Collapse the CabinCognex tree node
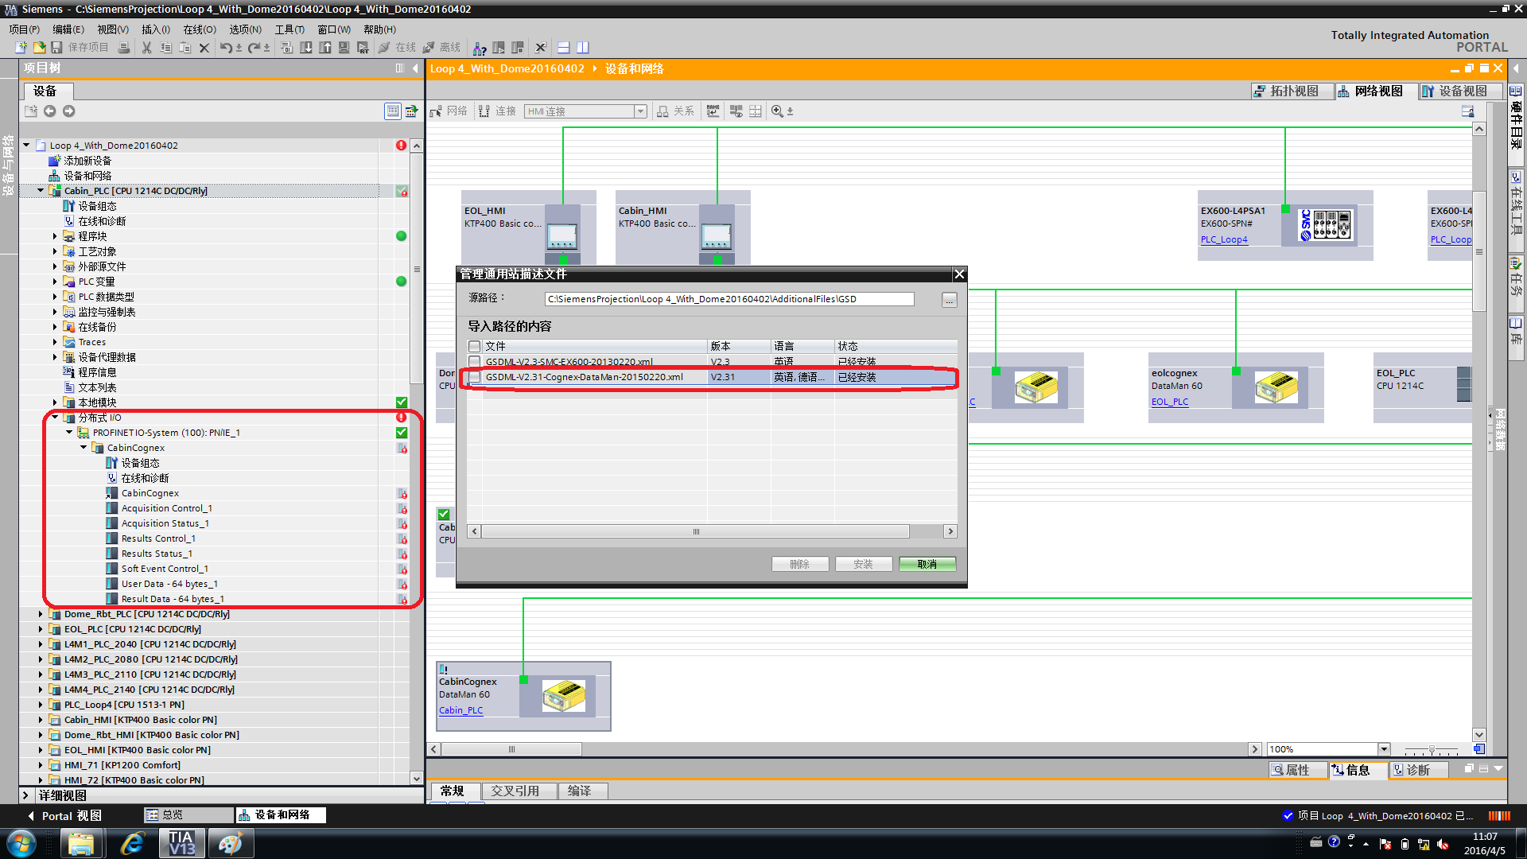Viewport: 1527px width, 859px height. [84, 448]
